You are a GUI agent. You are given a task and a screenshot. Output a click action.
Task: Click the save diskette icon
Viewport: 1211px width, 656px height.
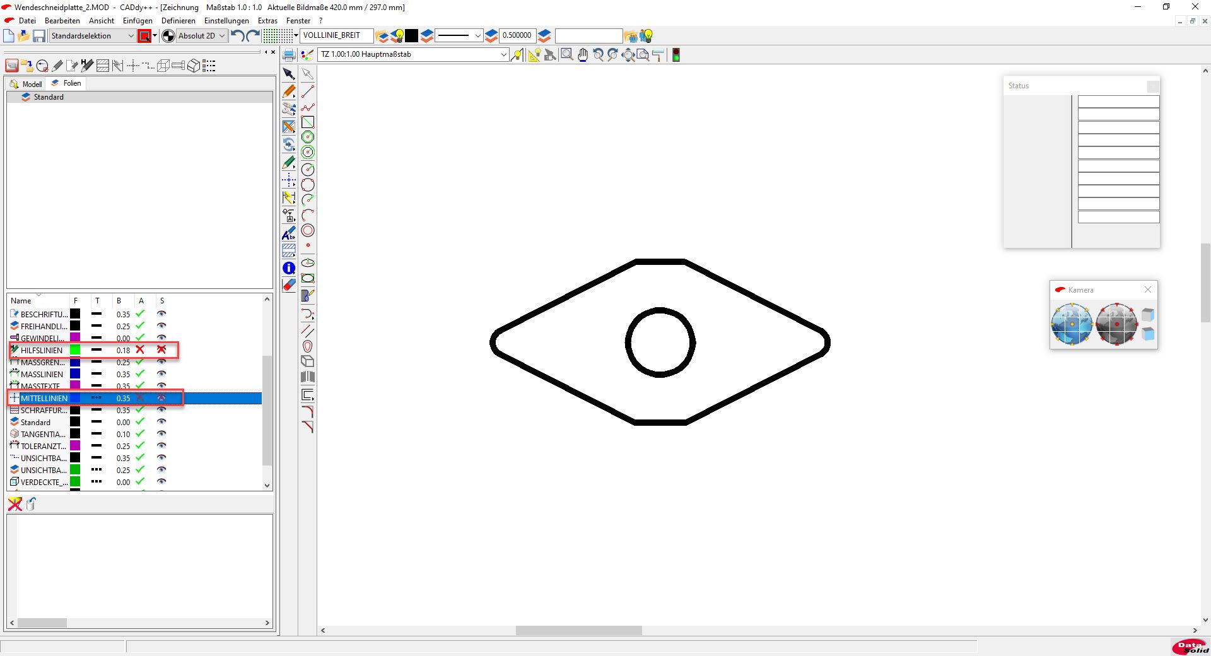pos(39,36)
